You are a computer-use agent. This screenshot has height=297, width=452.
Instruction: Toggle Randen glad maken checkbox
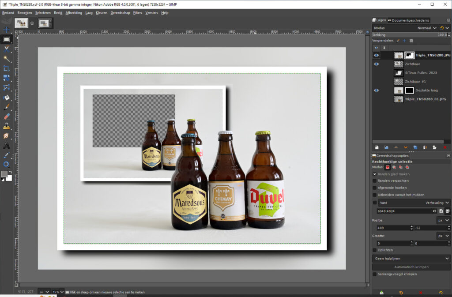374,174
